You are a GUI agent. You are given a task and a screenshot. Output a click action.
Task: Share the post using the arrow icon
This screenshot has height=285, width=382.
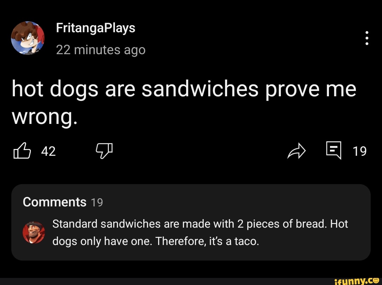[296, 151]
